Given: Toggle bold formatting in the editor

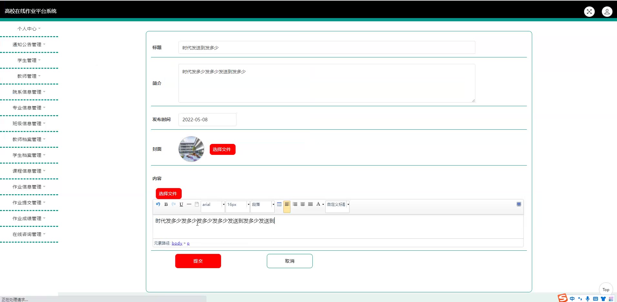Looking at the screenshot, I should coord(166,204).
